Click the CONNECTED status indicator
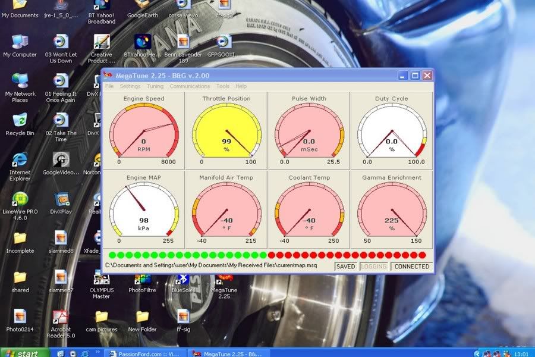 click(x=412, y=267)
